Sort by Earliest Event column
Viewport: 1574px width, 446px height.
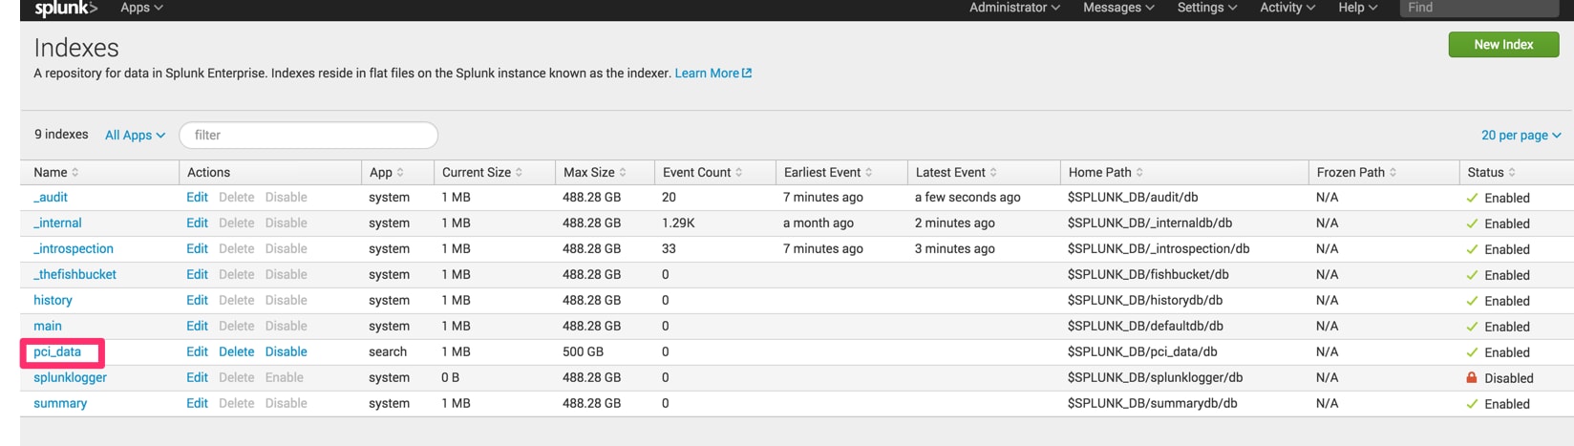828,173
